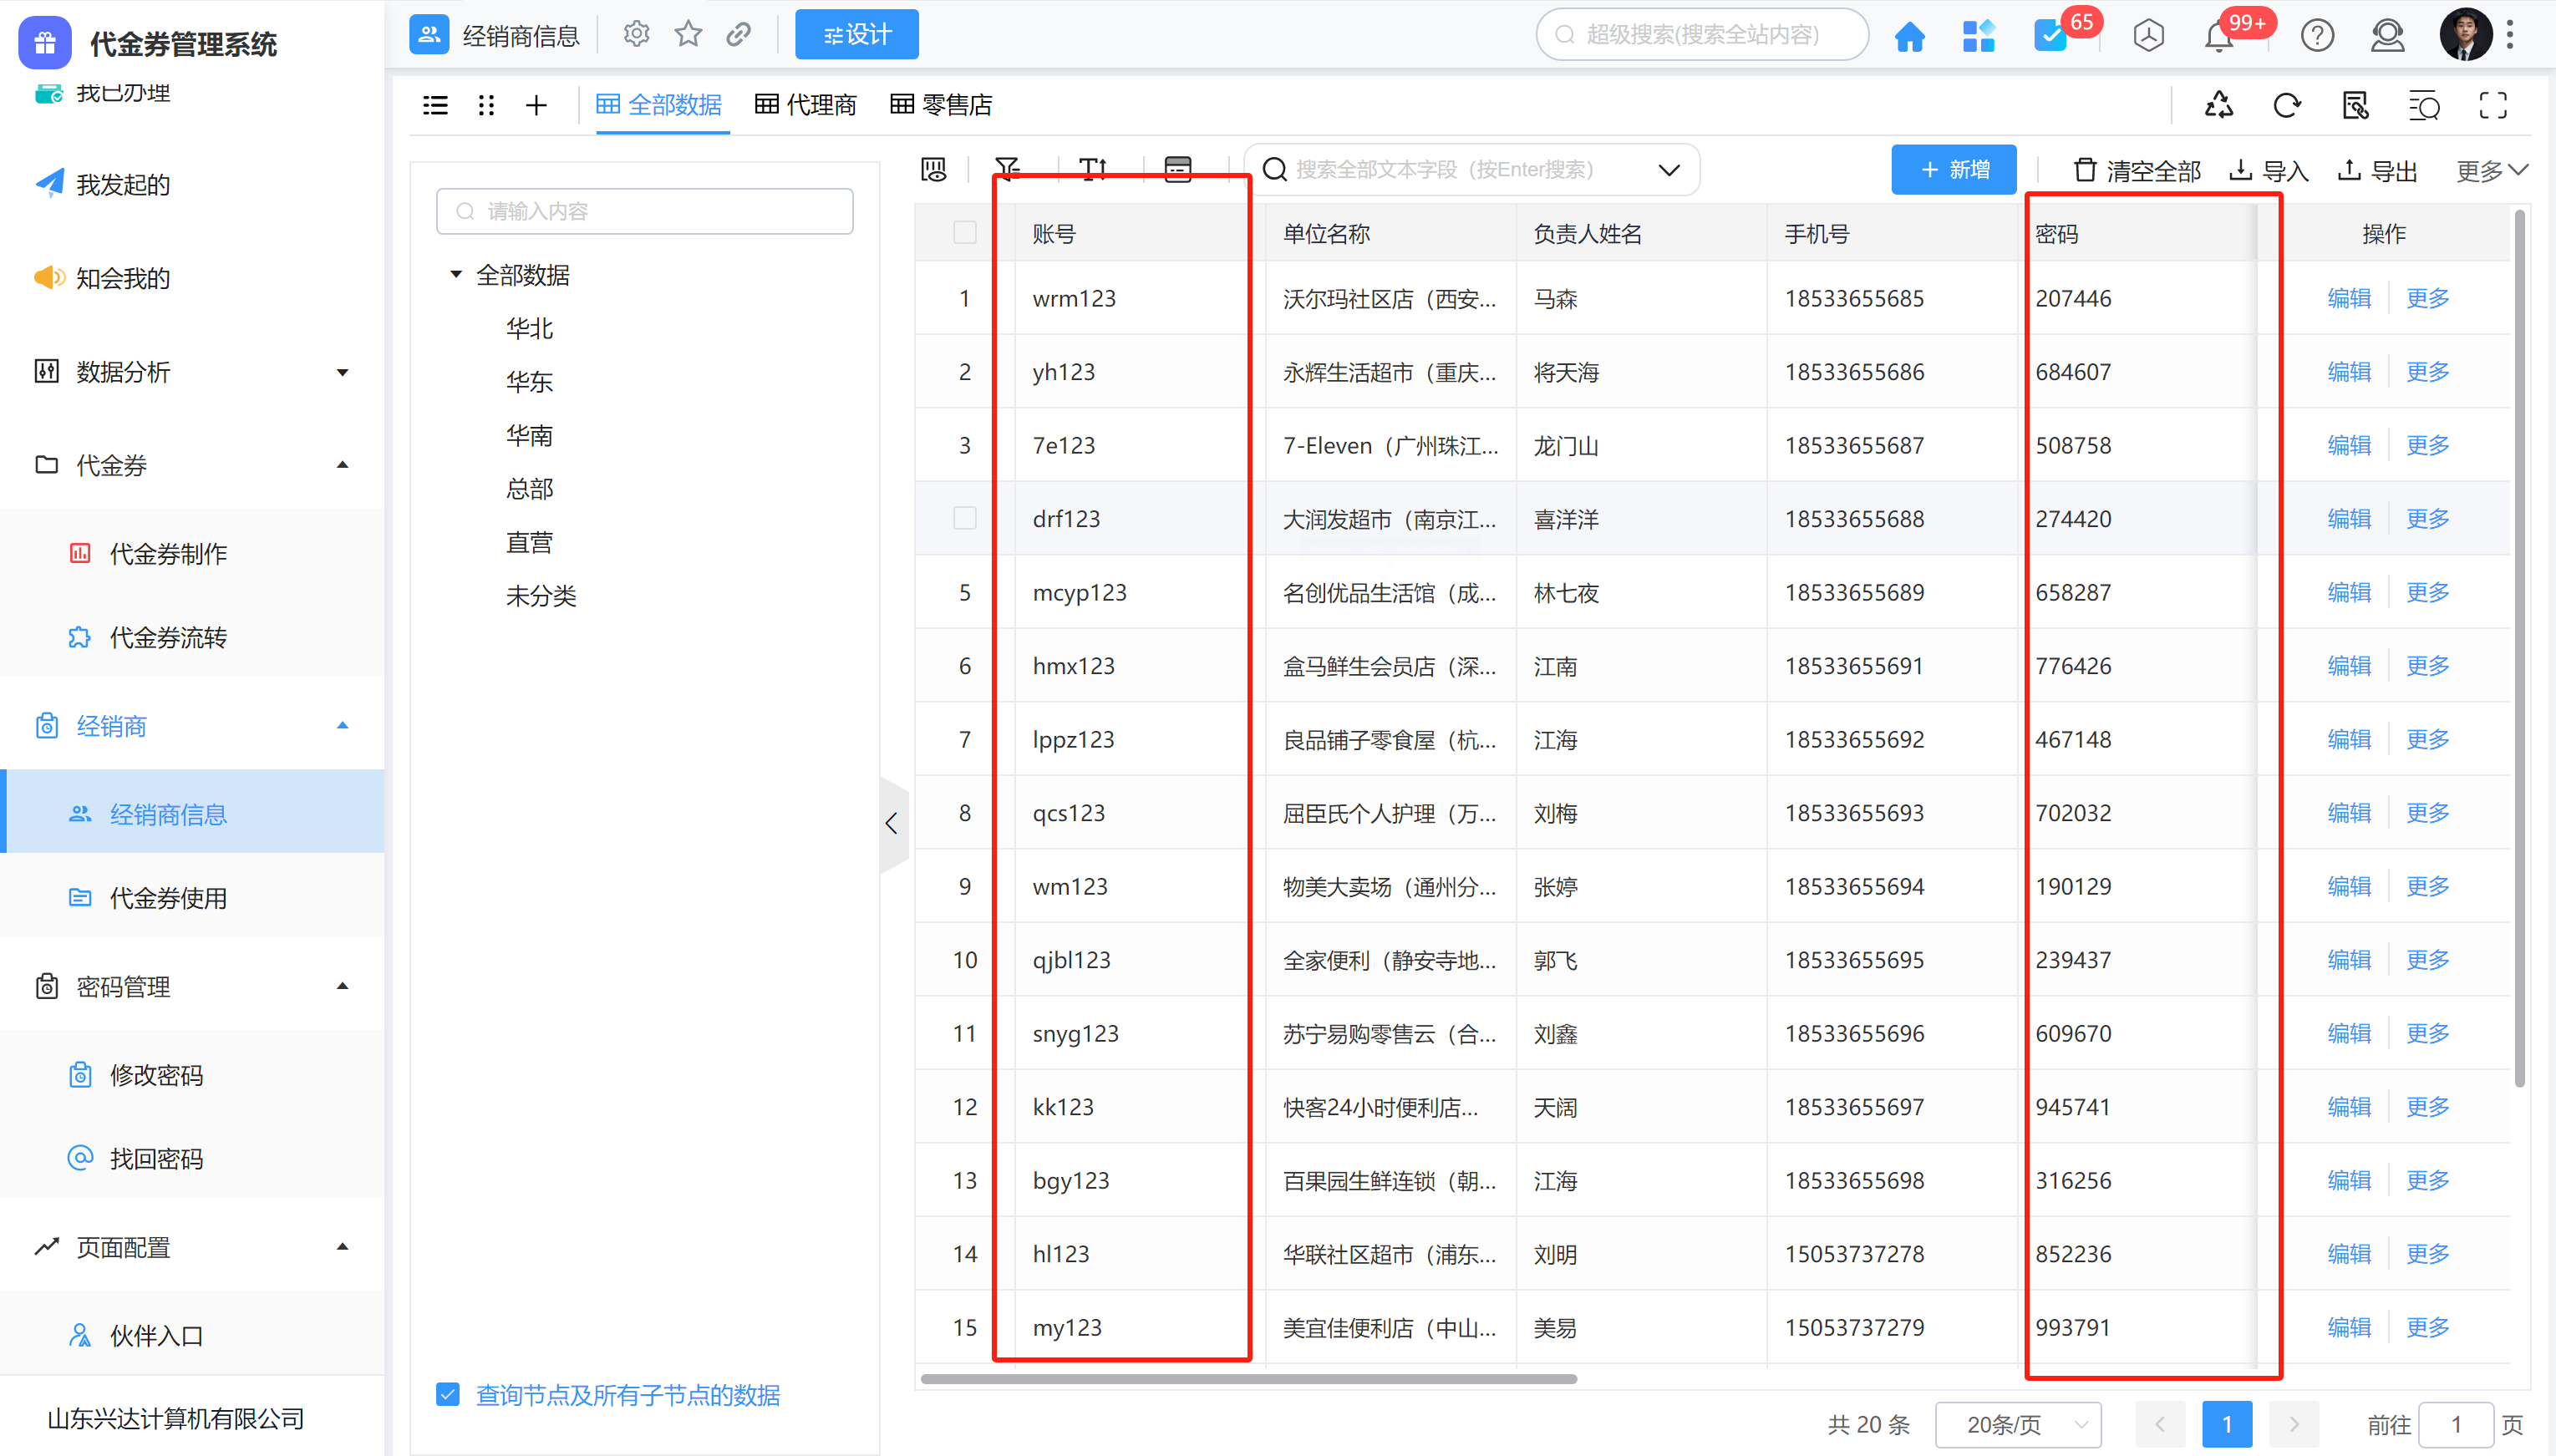Check the select-all checkbox in the table header
The height and width of the screenshot is (1456, 2556).
pos(964,233)
